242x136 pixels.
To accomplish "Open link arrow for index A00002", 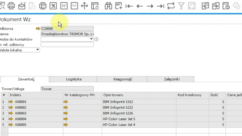I will (x=11, y=107).
